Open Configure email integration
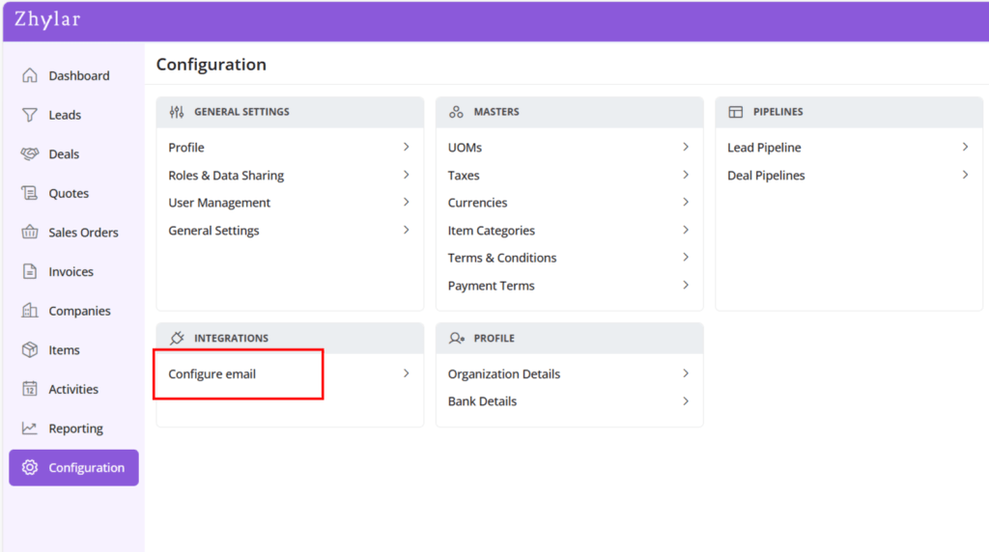Image resolution: width=989 pixels, height=552 pixels. 212,374
